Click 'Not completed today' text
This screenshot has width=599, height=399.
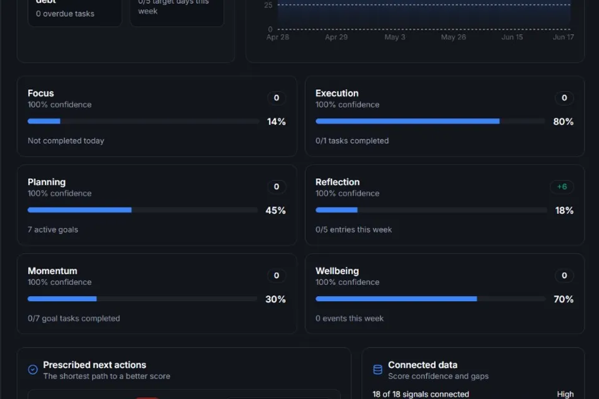click(x=66, y=141)
